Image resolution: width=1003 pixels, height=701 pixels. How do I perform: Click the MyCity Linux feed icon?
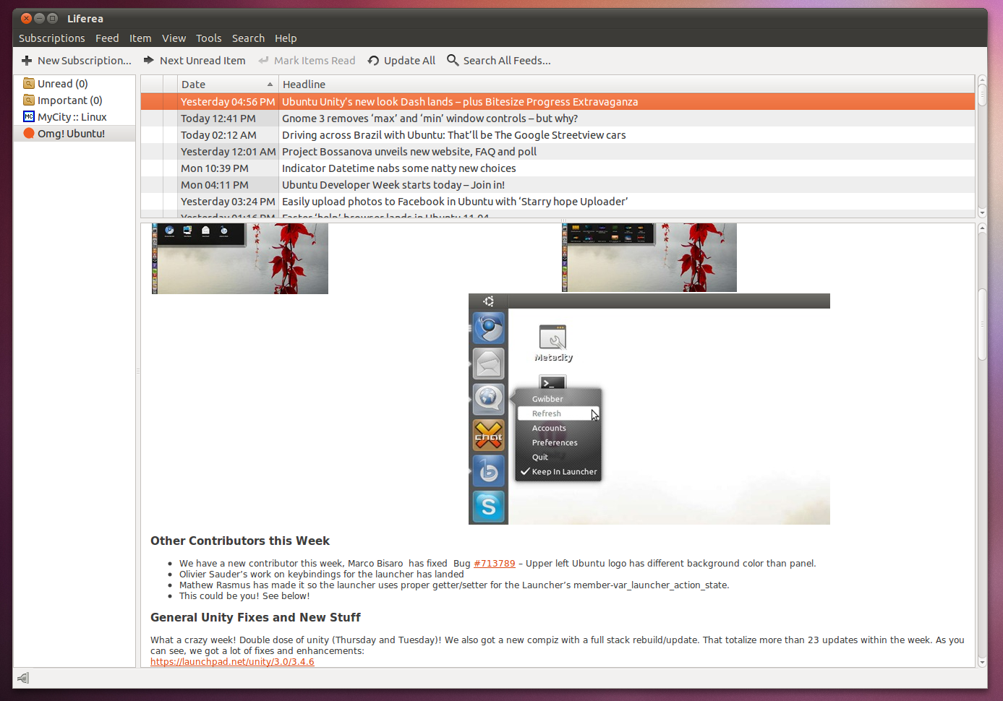point(29,116)
